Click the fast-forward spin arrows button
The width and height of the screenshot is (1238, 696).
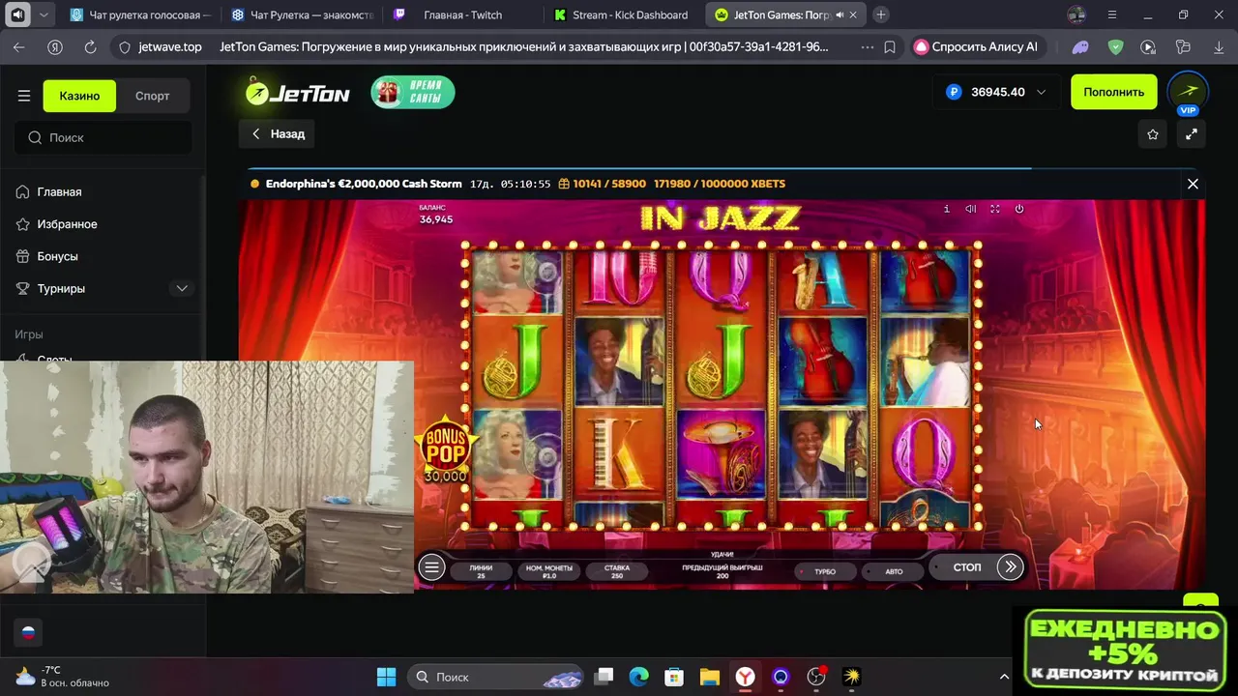click(1010, 567)
